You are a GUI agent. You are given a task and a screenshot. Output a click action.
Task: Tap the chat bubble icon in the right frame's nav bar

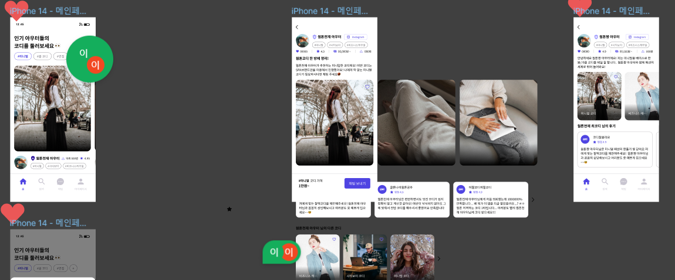pyautogui.click(x=623, y=182)
